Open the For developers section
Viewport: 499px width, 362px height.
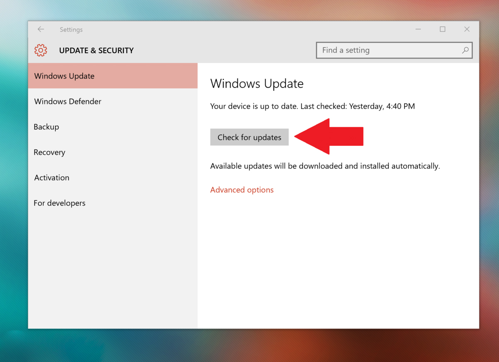pos(59,203)
